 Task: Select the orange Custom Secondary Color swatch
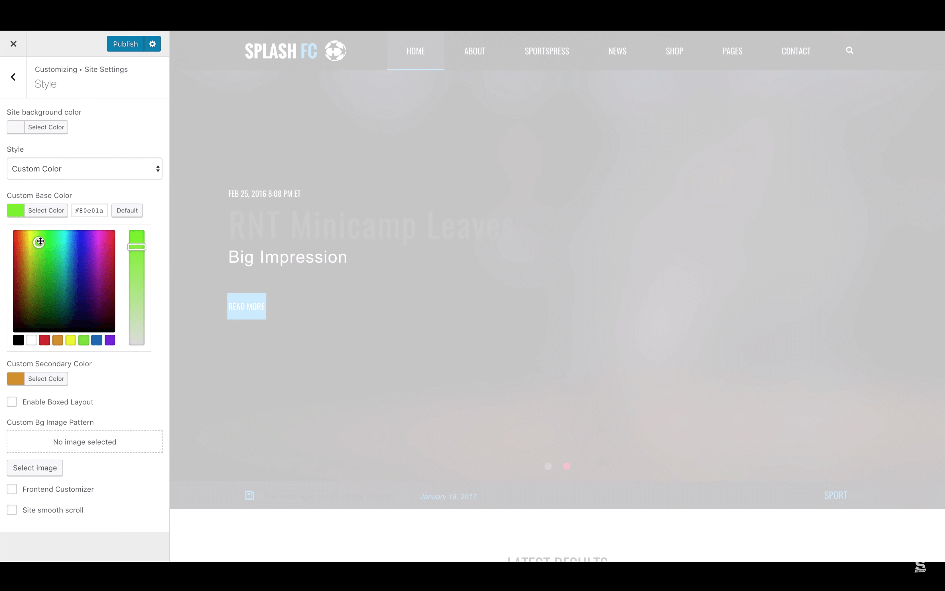tap(16, 379)
